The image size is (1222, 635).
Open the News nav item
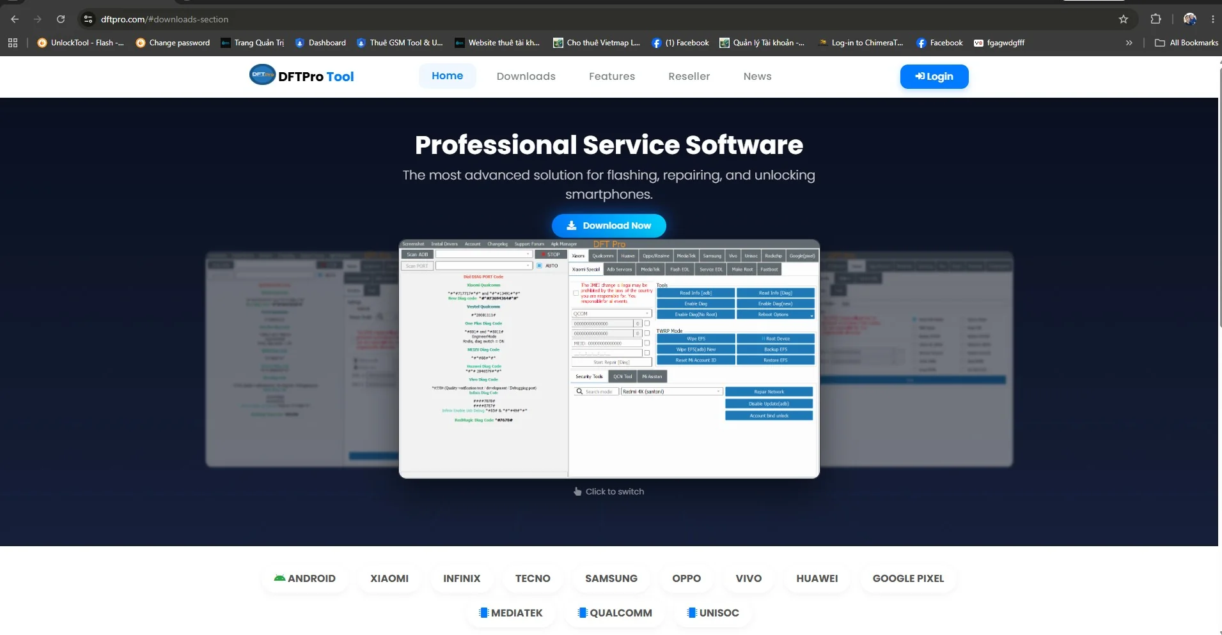click(758, 76)
